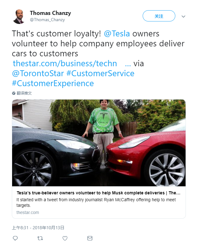Open the @Thomas_Chanzy handle
This screenshot has height=246, width=198.
[47, 20]
